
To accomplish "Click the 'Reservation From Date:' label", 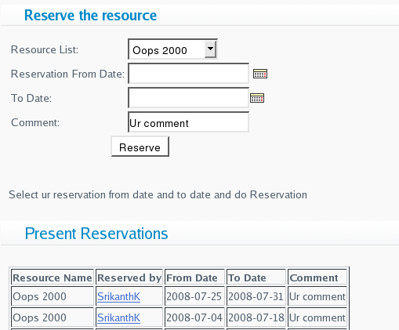I will pos(67,74).
